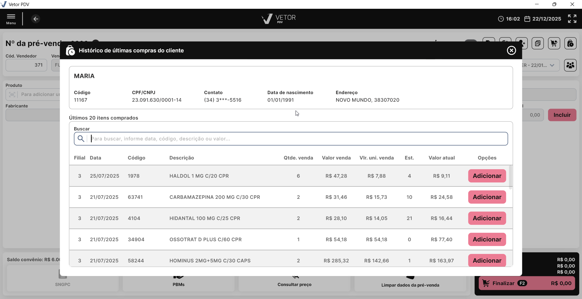Click the purchase list vertical scrollbar
This screenshot has width=582, height=299.
pyautogui.click(x=510, y=177)
